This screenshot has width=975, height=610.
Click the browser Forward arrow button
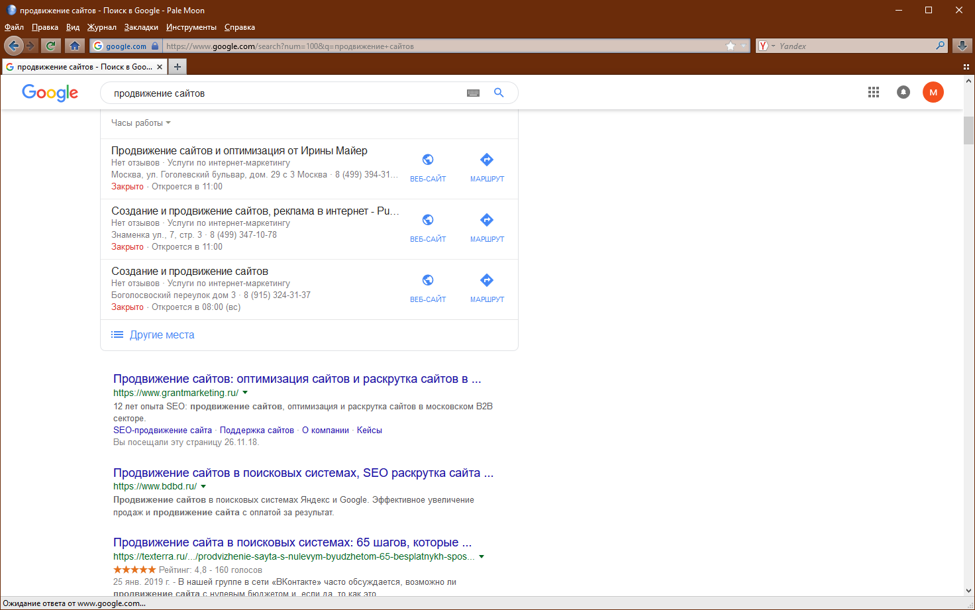(30, 46)
